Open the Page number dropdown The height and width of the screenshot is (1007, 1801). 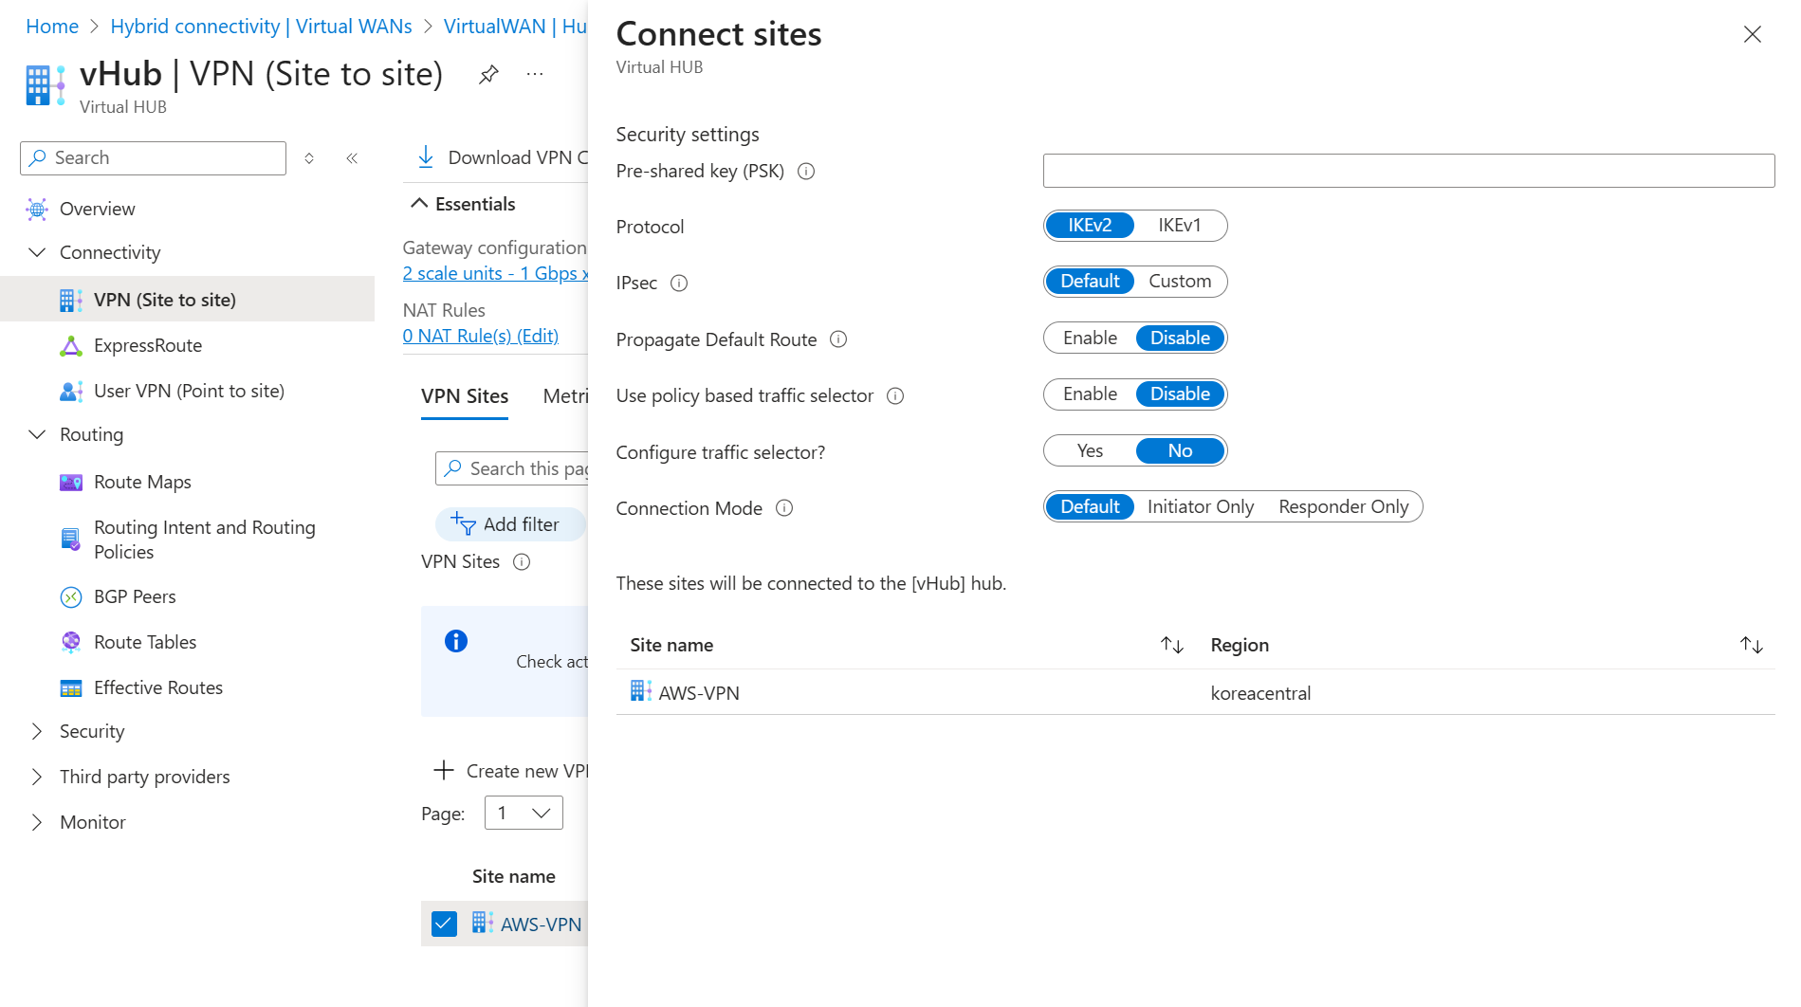click(x=524, y=814)
